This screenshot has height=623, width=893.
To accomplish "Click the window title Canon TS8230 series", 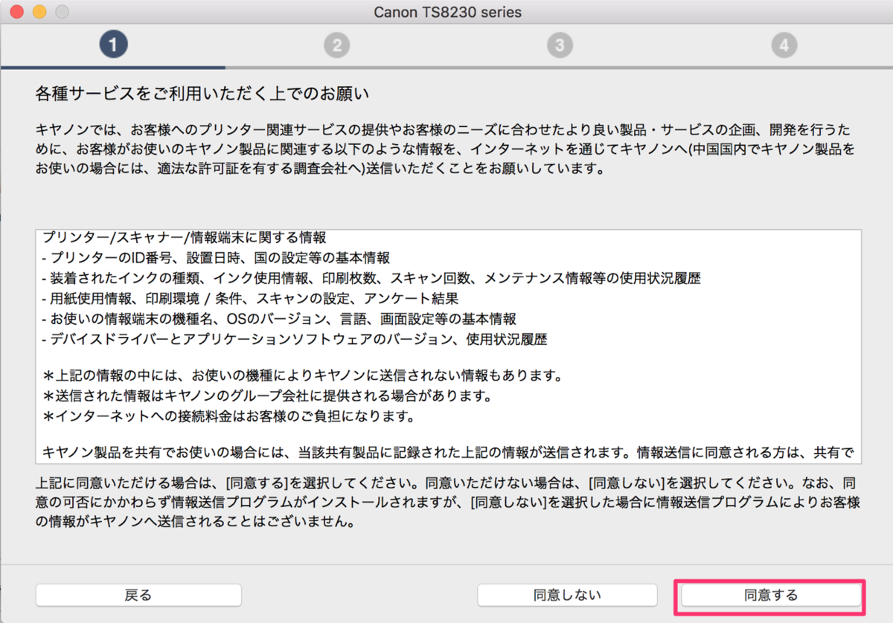I will (x=447, y=12).
